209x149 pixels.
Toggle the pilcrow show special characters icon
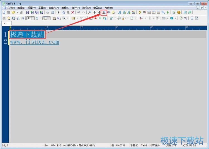(x=37, y=18)
